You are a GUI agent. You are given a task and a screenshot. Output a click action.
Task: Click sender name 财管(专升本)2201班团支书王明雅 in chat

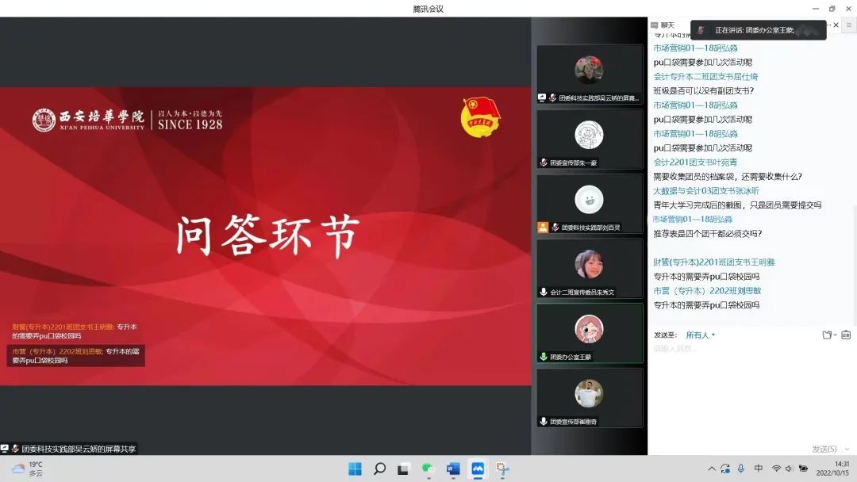pyautogui.click(x=713, y=262)
